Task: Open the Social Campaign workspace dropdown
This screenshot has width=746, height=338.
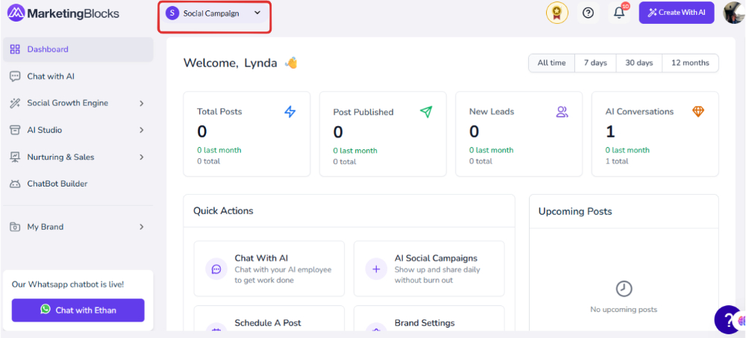Action: click(213, 13)
